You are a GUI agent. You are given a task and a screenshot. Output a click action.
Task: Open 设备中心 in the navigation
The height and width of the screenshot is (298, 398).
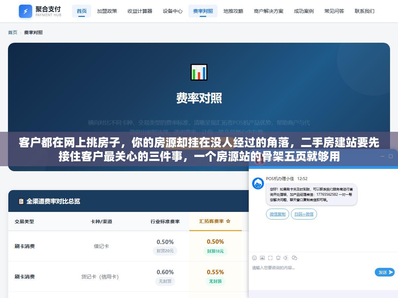coord(172,11)
